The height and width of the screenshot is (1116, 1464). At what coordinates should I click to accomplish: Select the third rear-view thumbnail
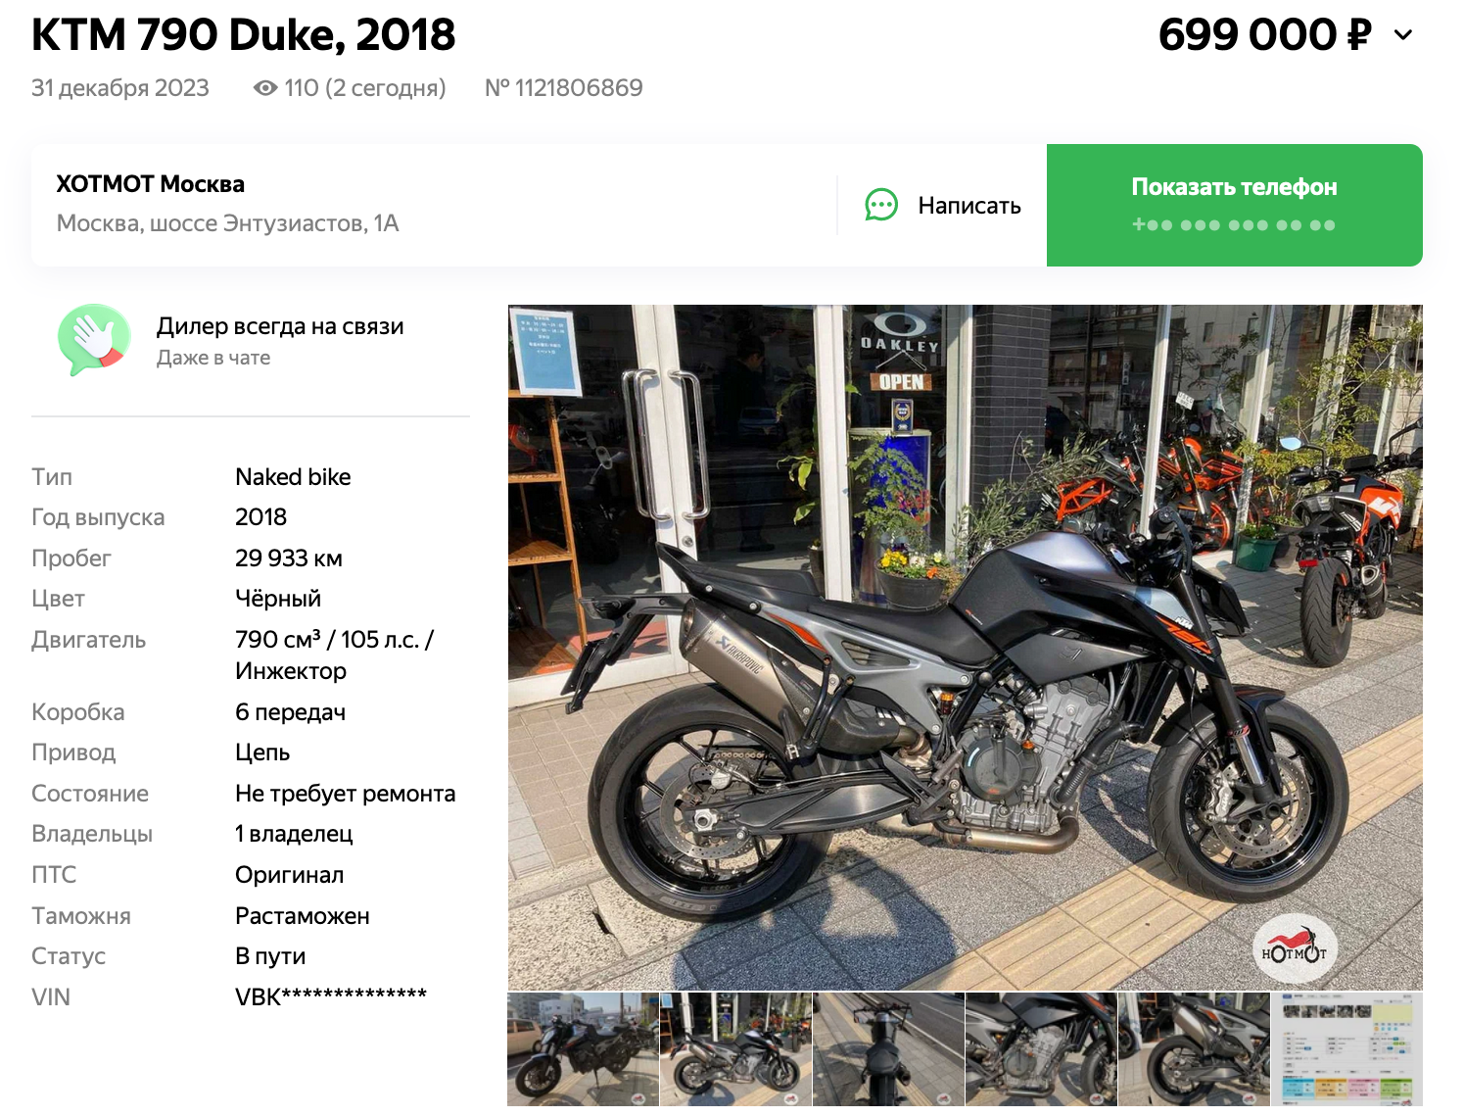(889, 1049)
